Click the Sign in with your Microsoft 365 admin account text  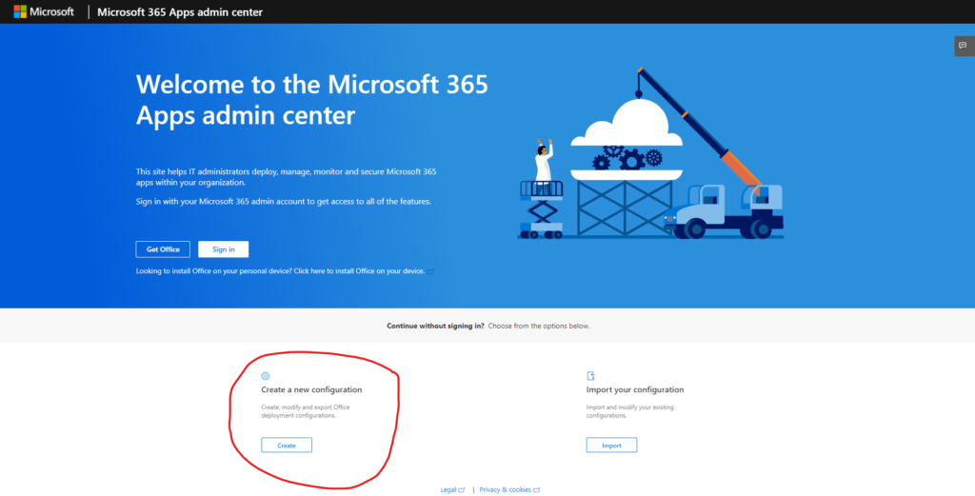tap(284, 202)
